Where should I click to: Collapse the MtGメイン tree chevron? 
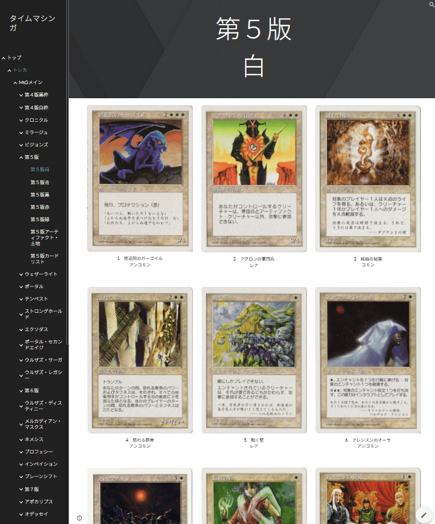(x=15, y=83)
